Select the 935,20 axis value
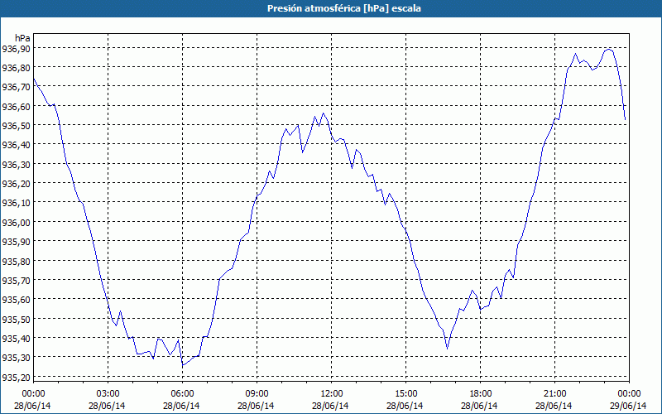 click(17, 377)
